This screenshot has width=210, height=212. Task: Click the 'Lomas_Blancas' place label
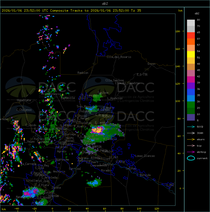click(x=145, y=156)
